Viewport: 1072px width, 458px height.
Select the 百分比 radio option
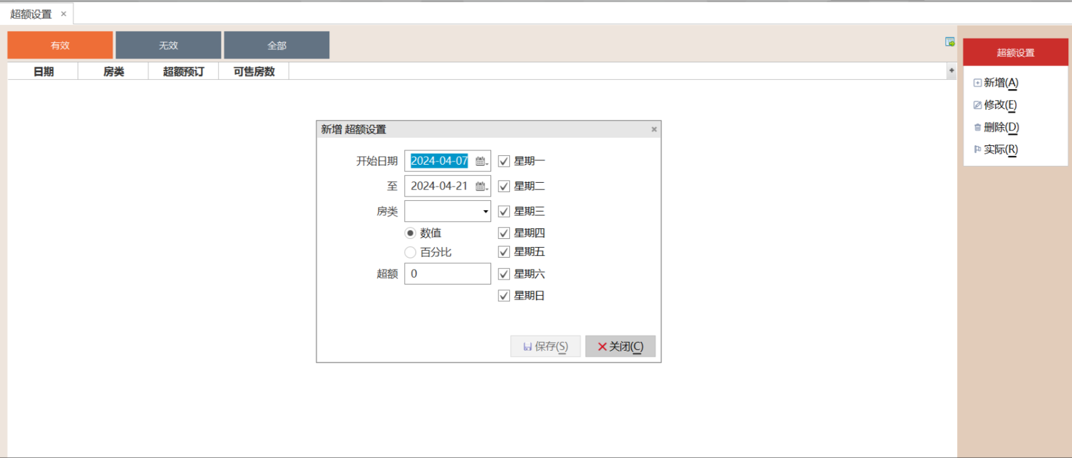410,252
